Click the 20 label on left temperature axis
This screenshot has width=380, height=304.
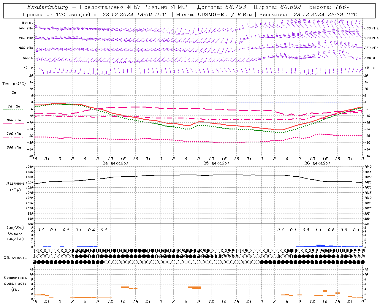[31, 75]
